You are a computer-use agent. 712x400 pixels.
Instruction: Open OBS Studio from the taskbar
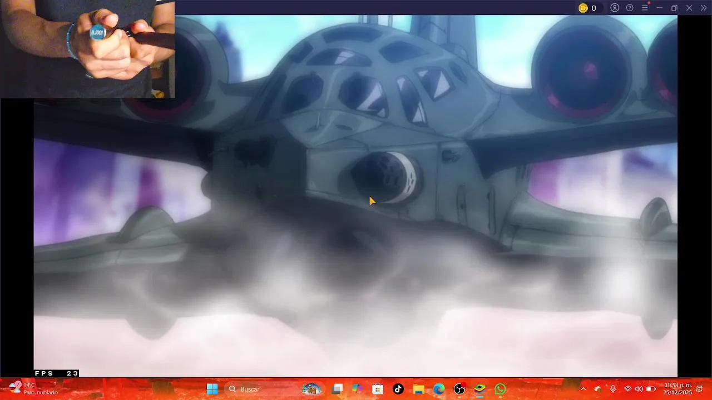(x=459, y=389)
